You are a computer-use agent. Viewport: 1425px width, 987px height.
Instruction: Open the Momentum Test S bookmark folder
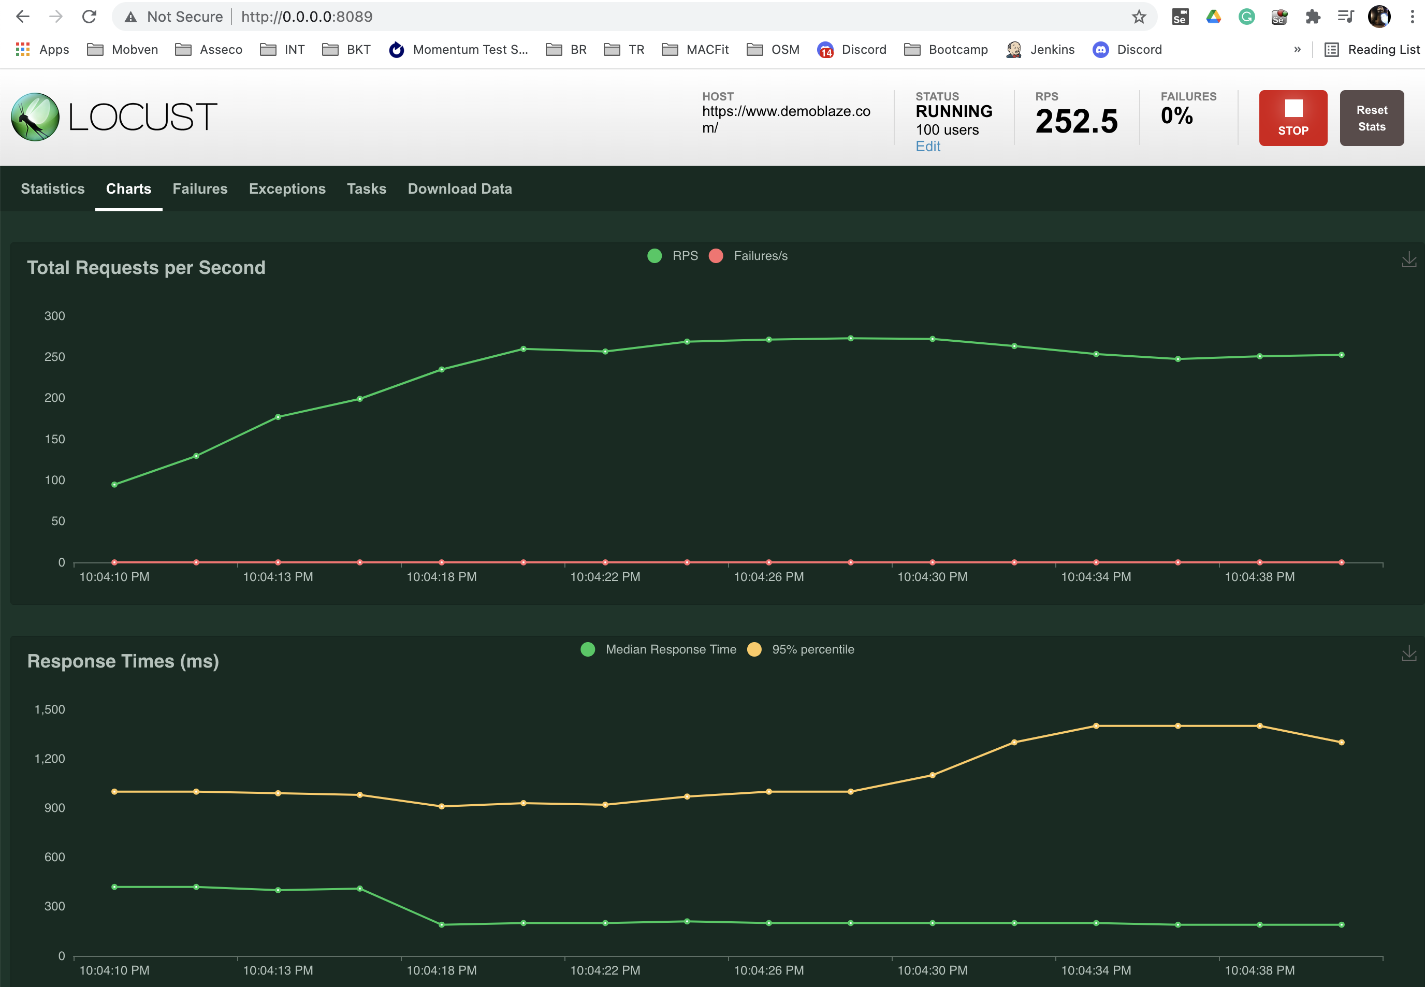(x=460, y=50)
